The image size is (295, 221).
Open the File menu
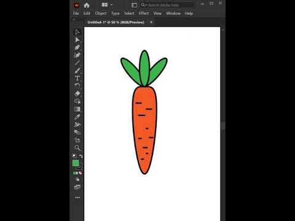pyautogui.click(x=76, y=14)
